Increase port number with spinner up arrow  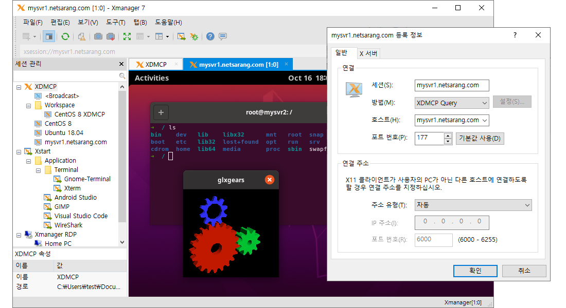tap(448, 136)
